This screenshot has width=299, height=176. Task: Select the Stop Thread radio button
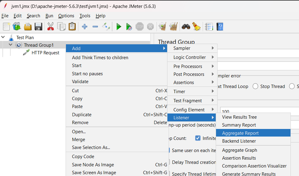255,86
